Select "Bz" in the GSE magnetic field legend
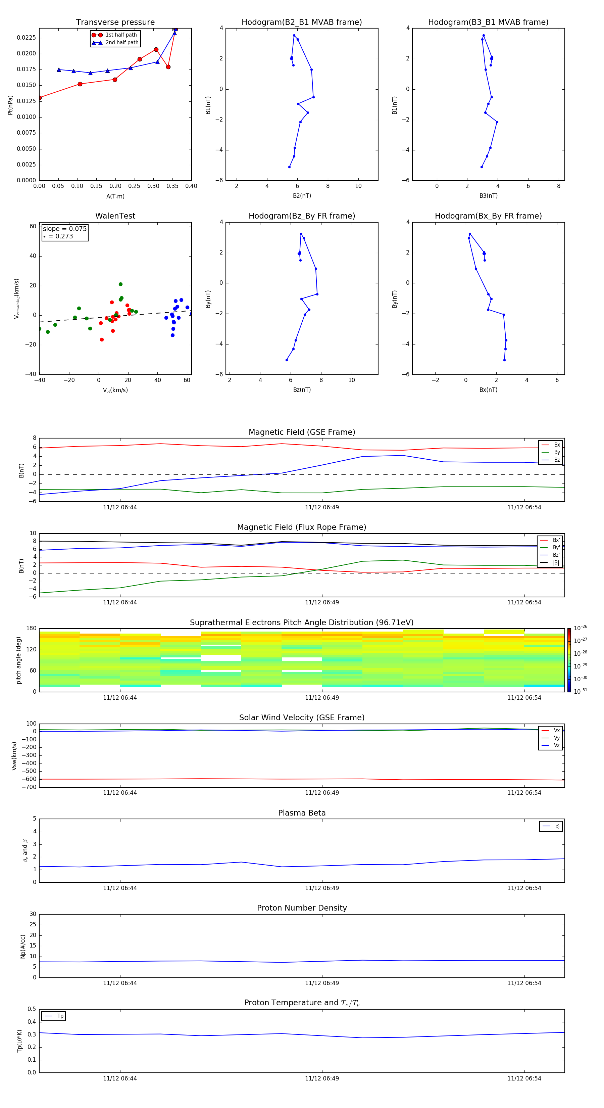 coord(551,460)
